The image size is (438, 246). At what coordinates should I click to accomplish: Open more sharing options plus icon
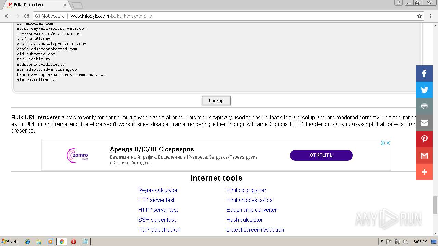pos(424,172)
